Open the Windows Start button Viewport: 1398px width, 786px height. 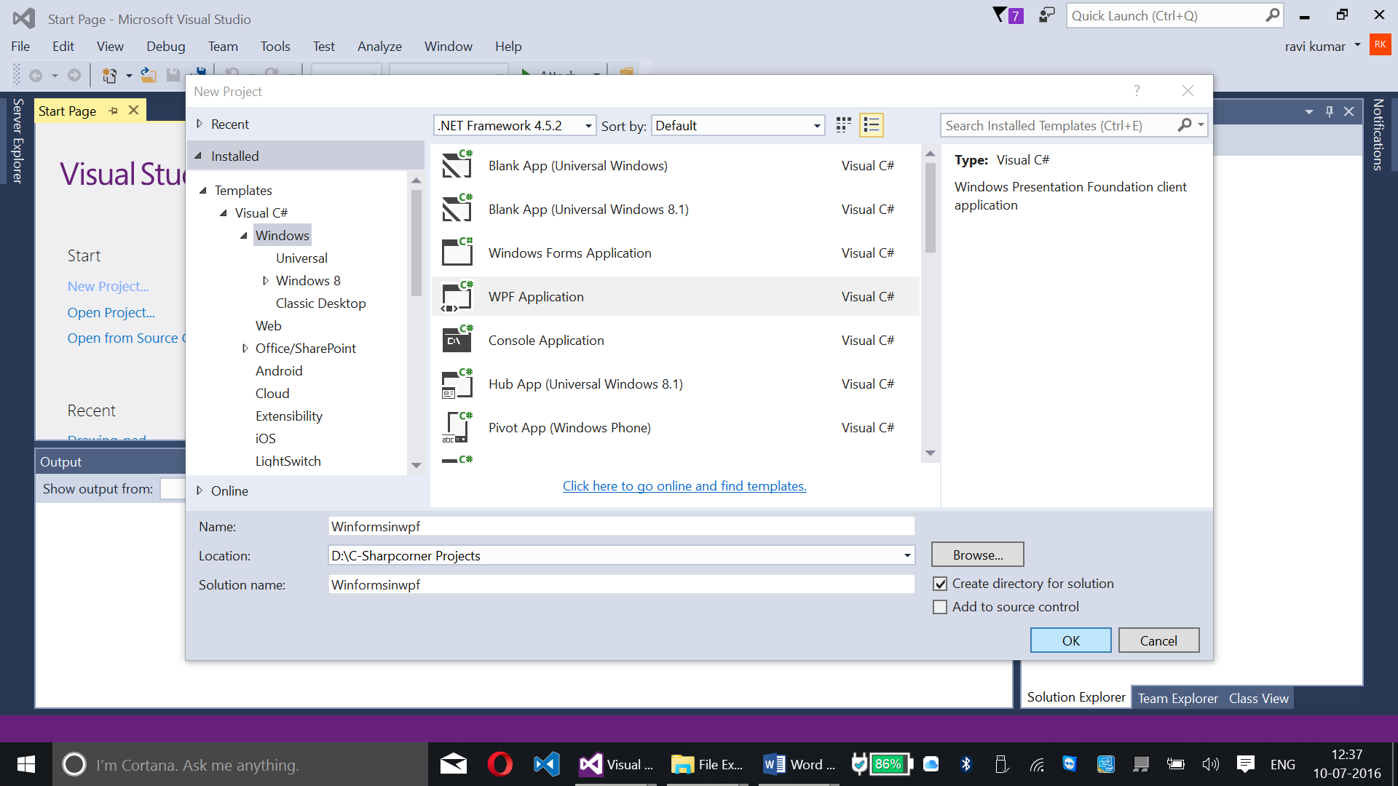tap(26, 764)
